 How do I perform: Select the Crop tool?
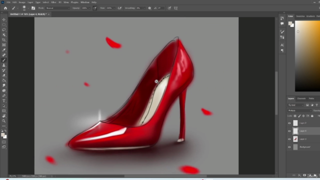[x=4, y=40]
